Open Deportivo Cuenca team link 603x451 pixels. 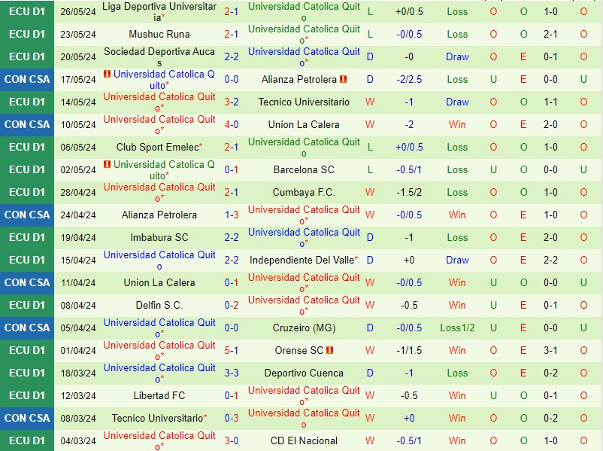pyautogui.click(x=304, y=373)
